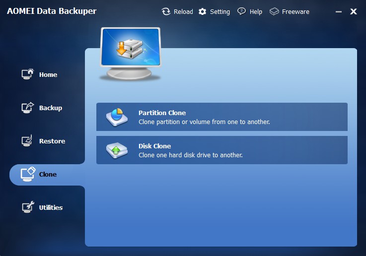366x256 pixels.
Task: Click the Backup monitor-arrow icon
Action: (28, 108)
